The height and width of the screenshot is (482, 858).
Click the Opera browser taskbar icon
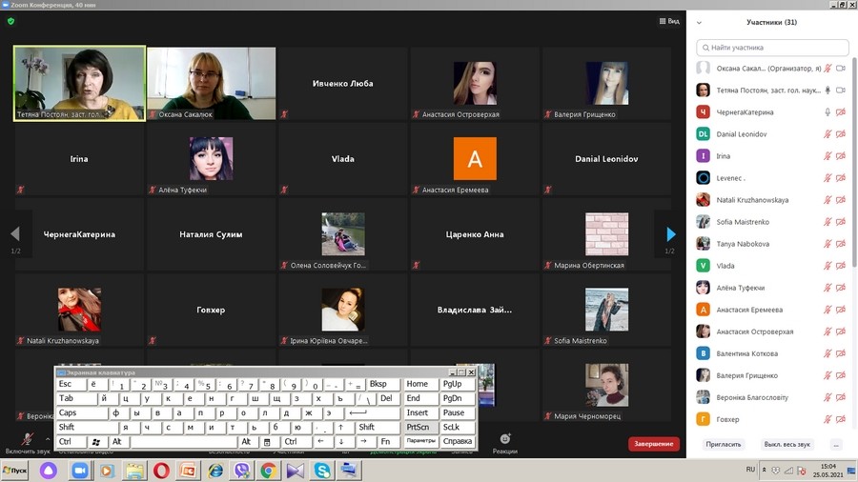[x=161, y=471]
